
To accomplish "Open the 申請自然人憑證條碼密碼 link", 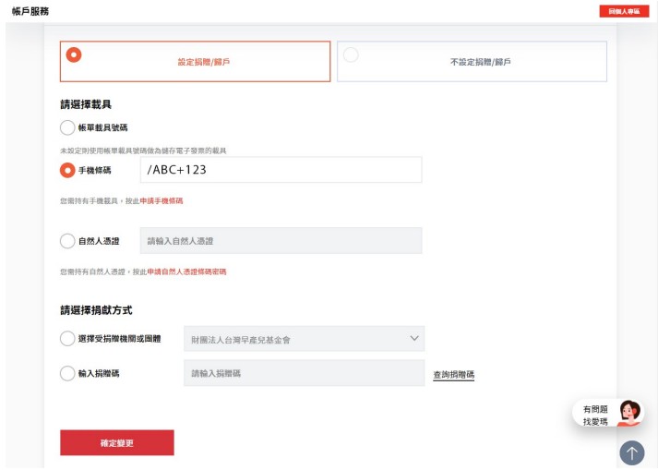I will 186,271.
